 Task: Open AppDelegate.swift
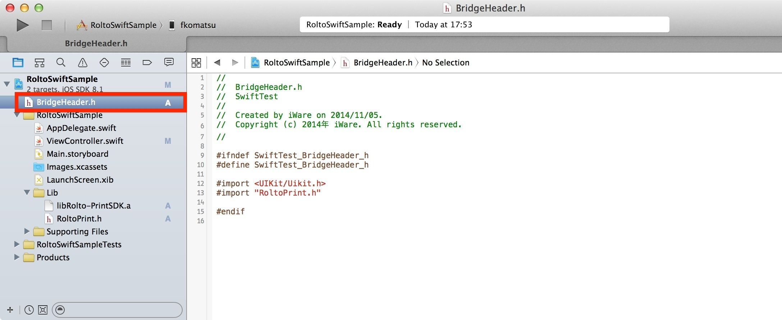pyautogui.click(x=81, y=128)
